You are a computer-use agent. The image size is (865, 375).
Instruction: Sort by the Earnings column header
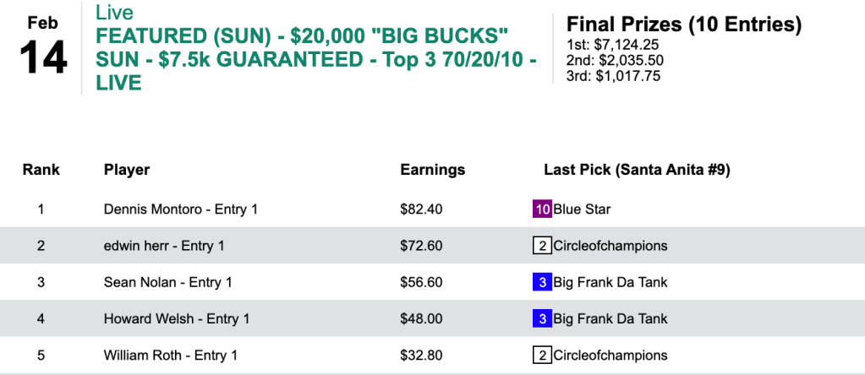tap(432, 170)
